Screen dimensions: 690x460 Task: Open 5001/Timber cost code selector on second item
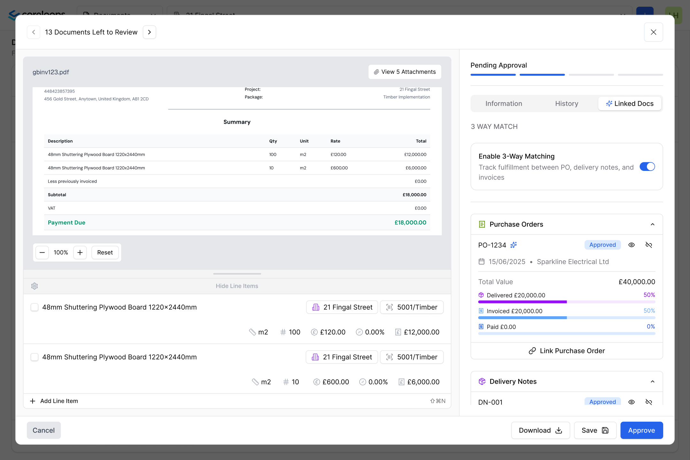411,357
